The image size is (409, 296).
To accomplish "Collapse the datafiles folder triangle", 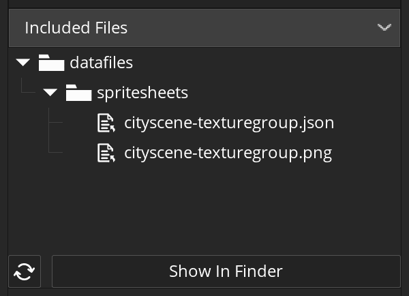I will click(x=23, y=62).
